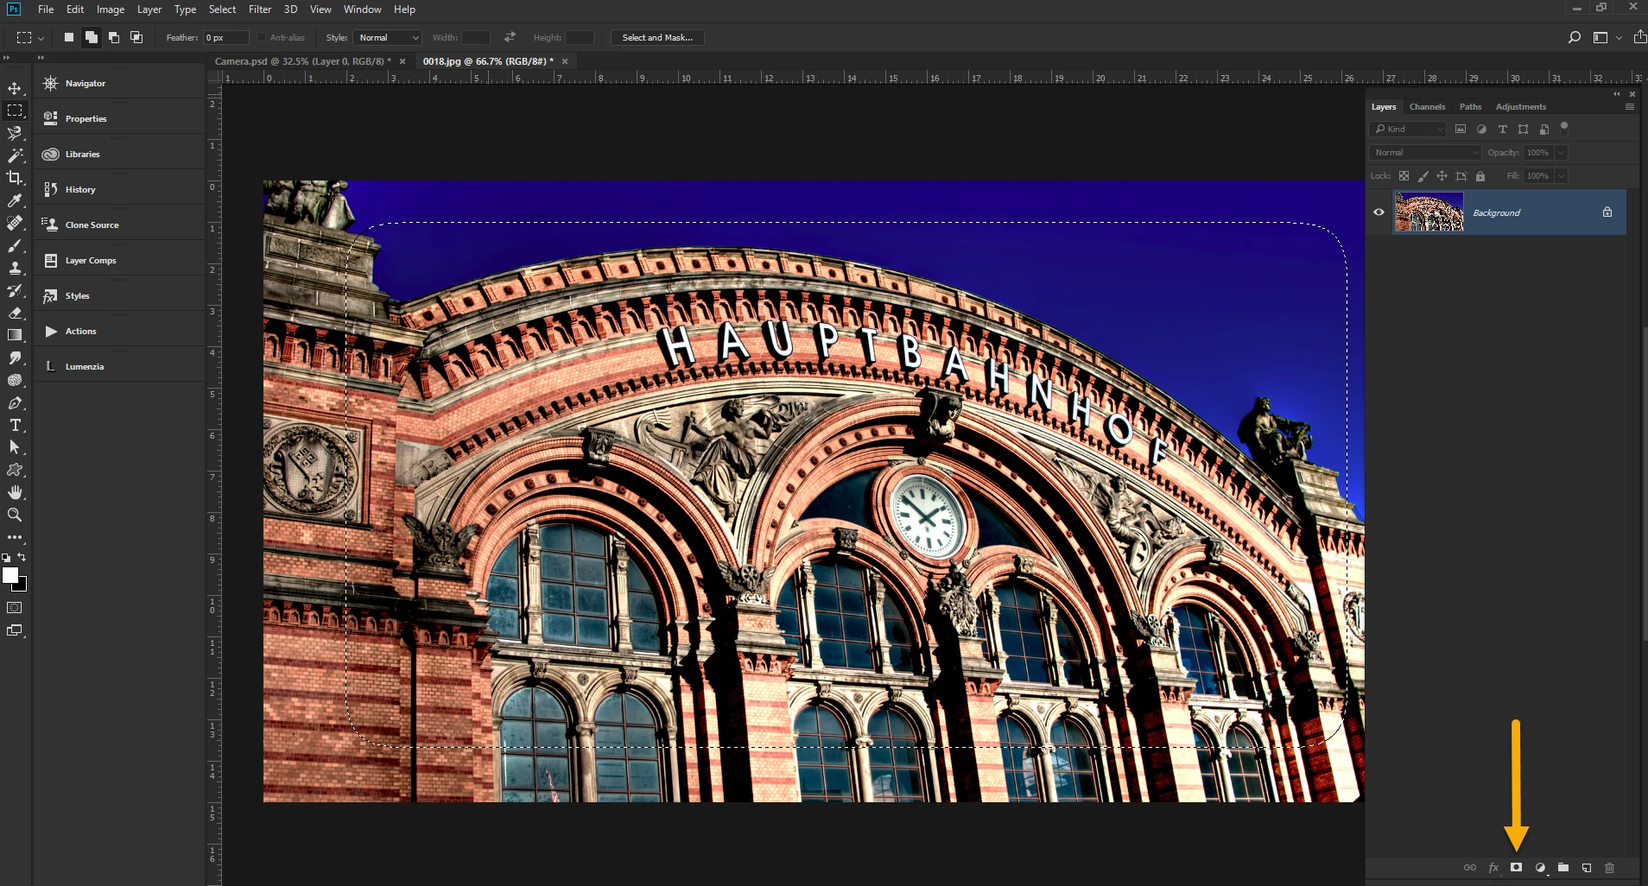This screenshot has height=886, width=1648.
Task: Select the Lasso tool
Action: 15,133
